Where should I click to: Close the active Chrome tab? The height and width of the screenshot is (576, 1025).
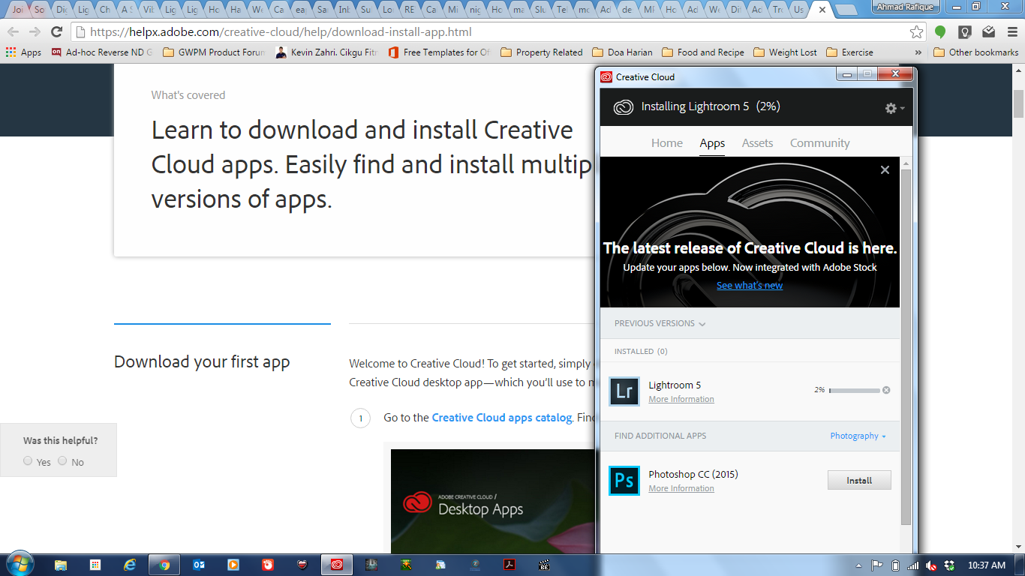pyautogui.click(x=822, y=10)
